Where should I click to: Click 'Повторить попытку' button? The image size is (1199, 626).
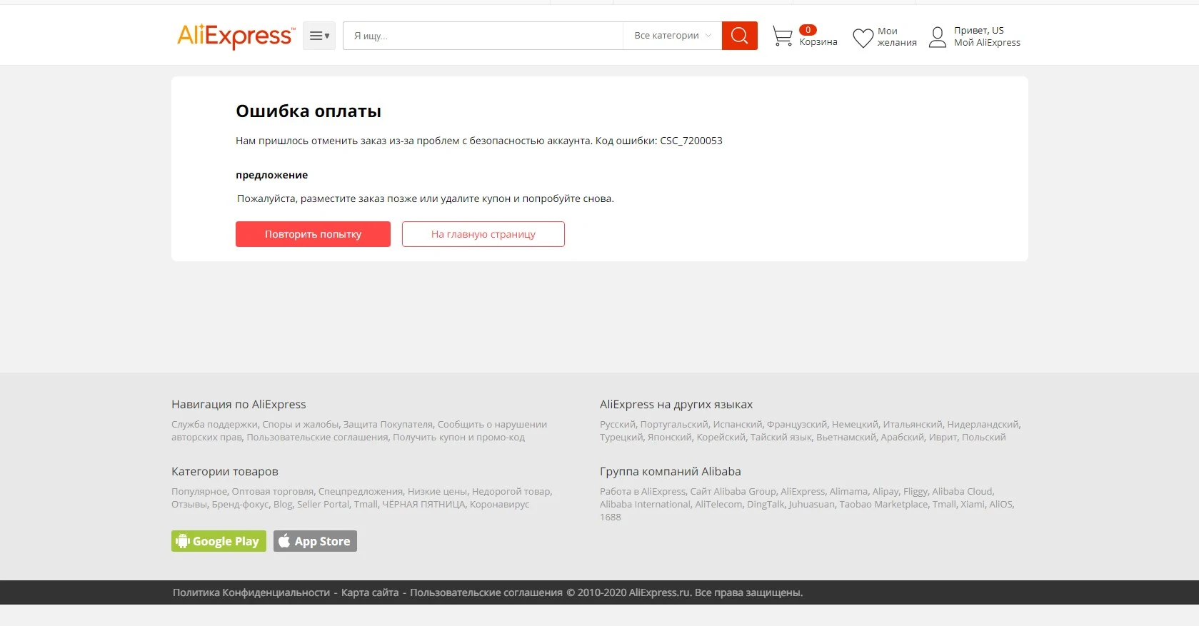click(313, 234)
